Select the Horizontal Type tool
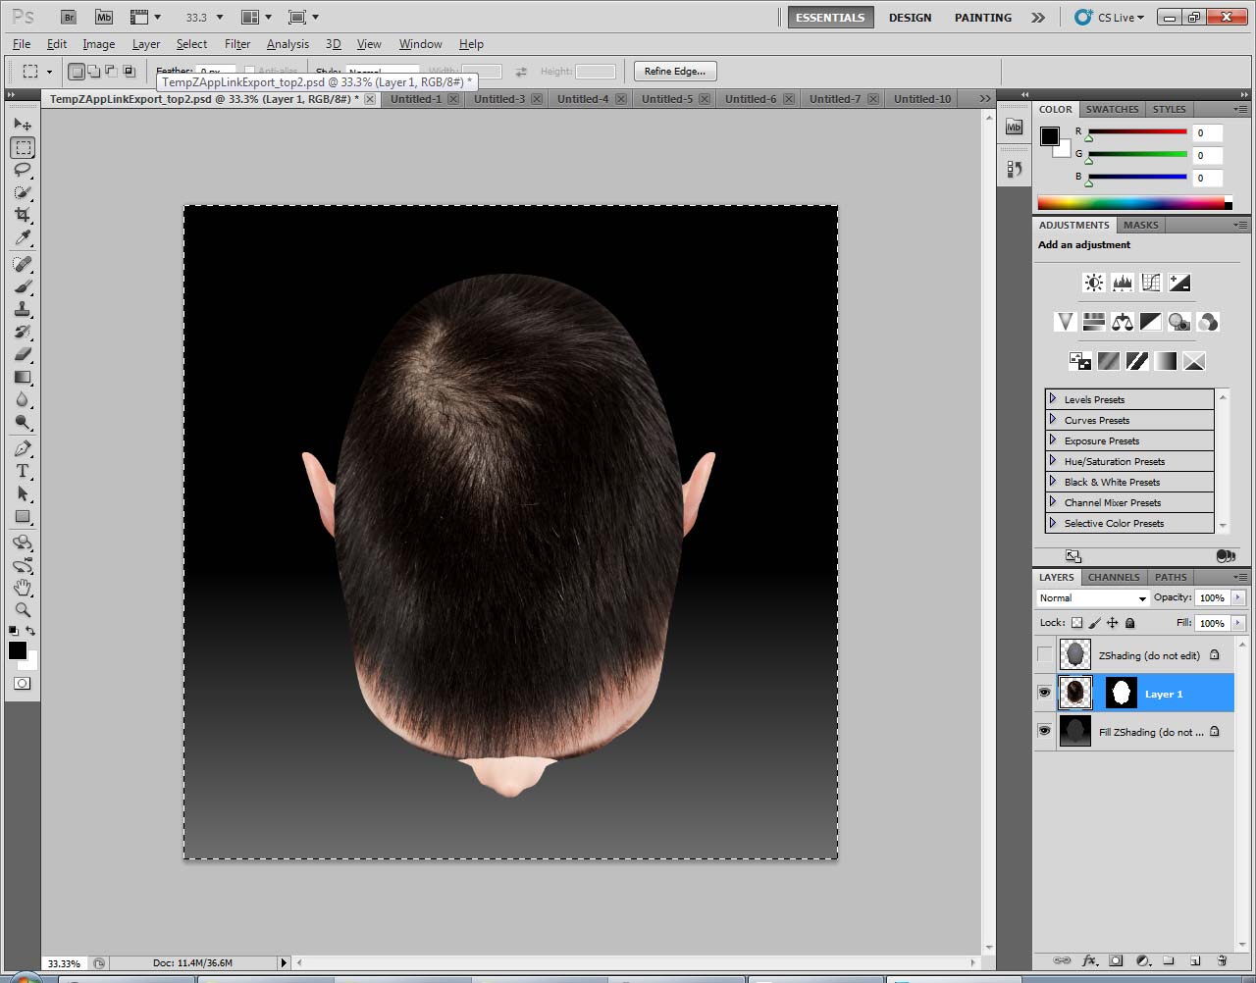The image size is (1256, 983). [23, 472]
